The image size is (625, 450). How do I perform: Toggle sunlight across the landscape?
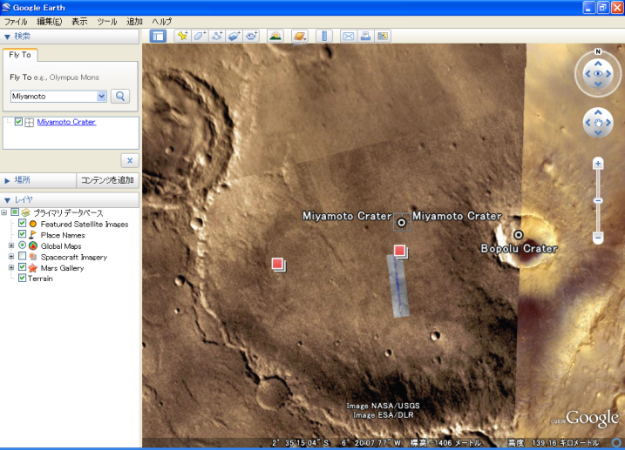click(x=275, y=36)
